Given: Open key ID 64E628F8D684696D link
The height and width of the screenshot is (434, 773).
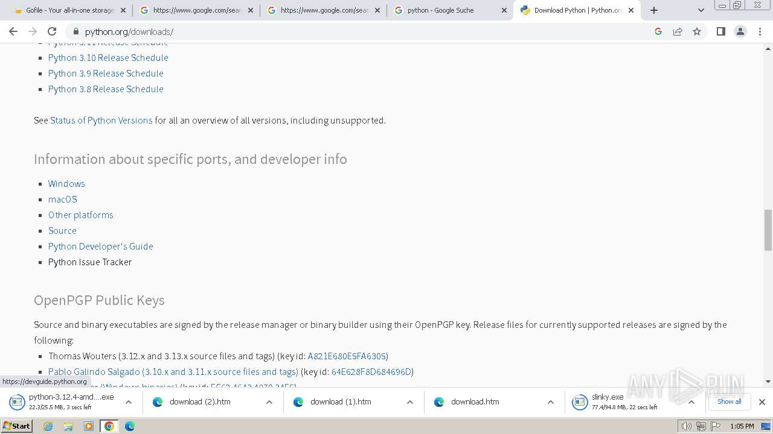Looking at the screenshot, I should coord(371,372).
